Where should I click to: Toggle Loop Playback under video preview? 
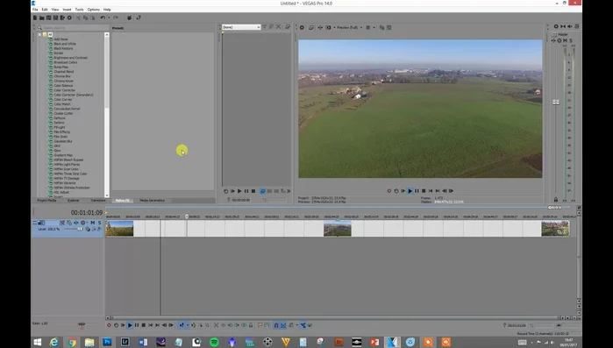pyautogui.click(x=396, y=191)
